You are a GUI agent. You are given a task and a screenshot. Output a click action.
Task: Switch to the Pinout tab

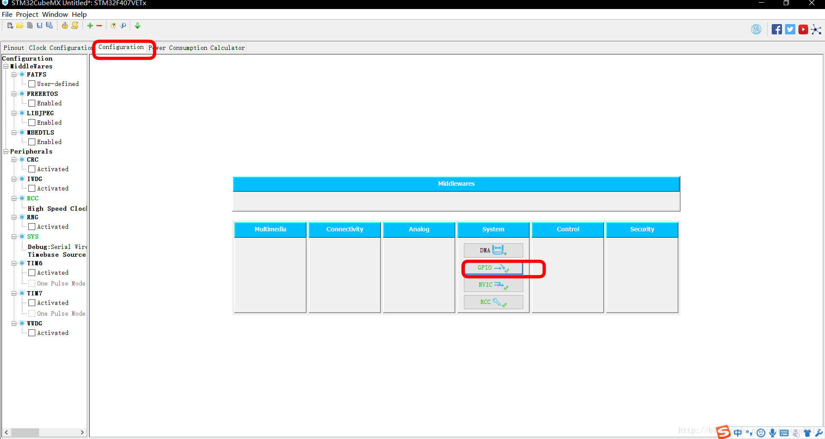pyautogui.click(x=14, y=48)
